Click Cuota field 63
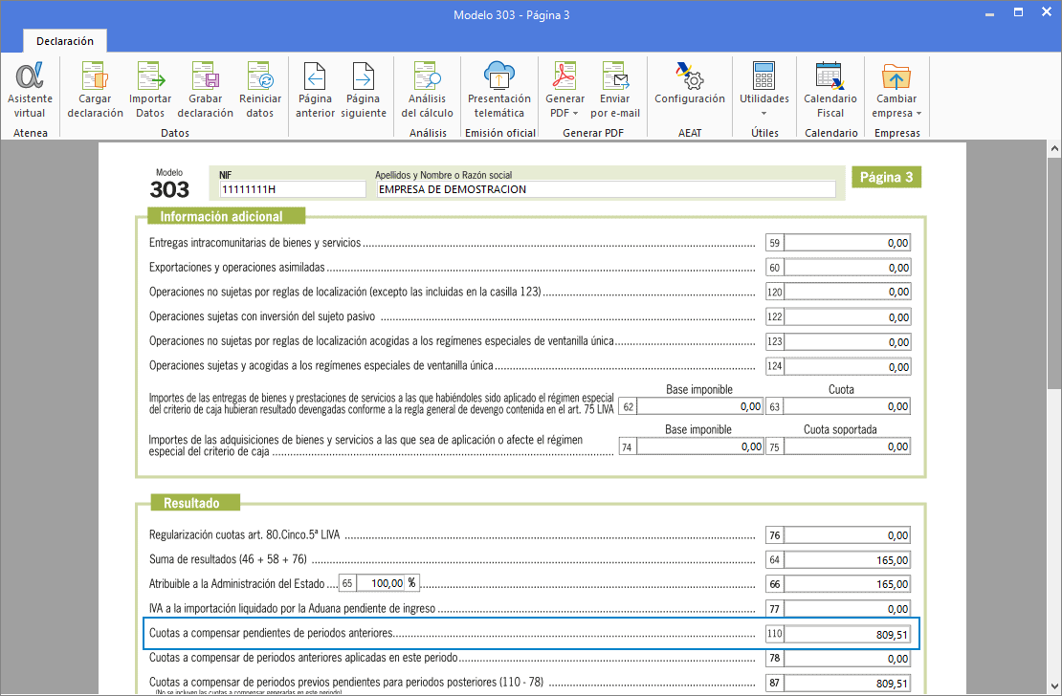 pos(847,406)
